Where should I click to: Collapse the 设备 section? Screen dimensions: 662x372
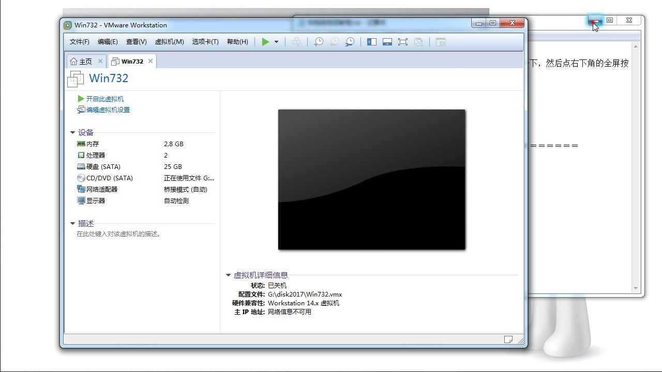click(72, 133)
